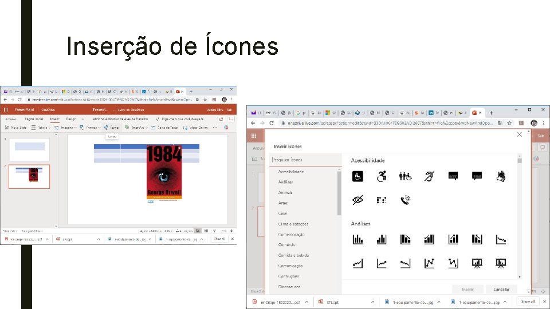Viewport: 550px width, 309px height.
Task: Open the Comemoração icon category
Action: 291,235
